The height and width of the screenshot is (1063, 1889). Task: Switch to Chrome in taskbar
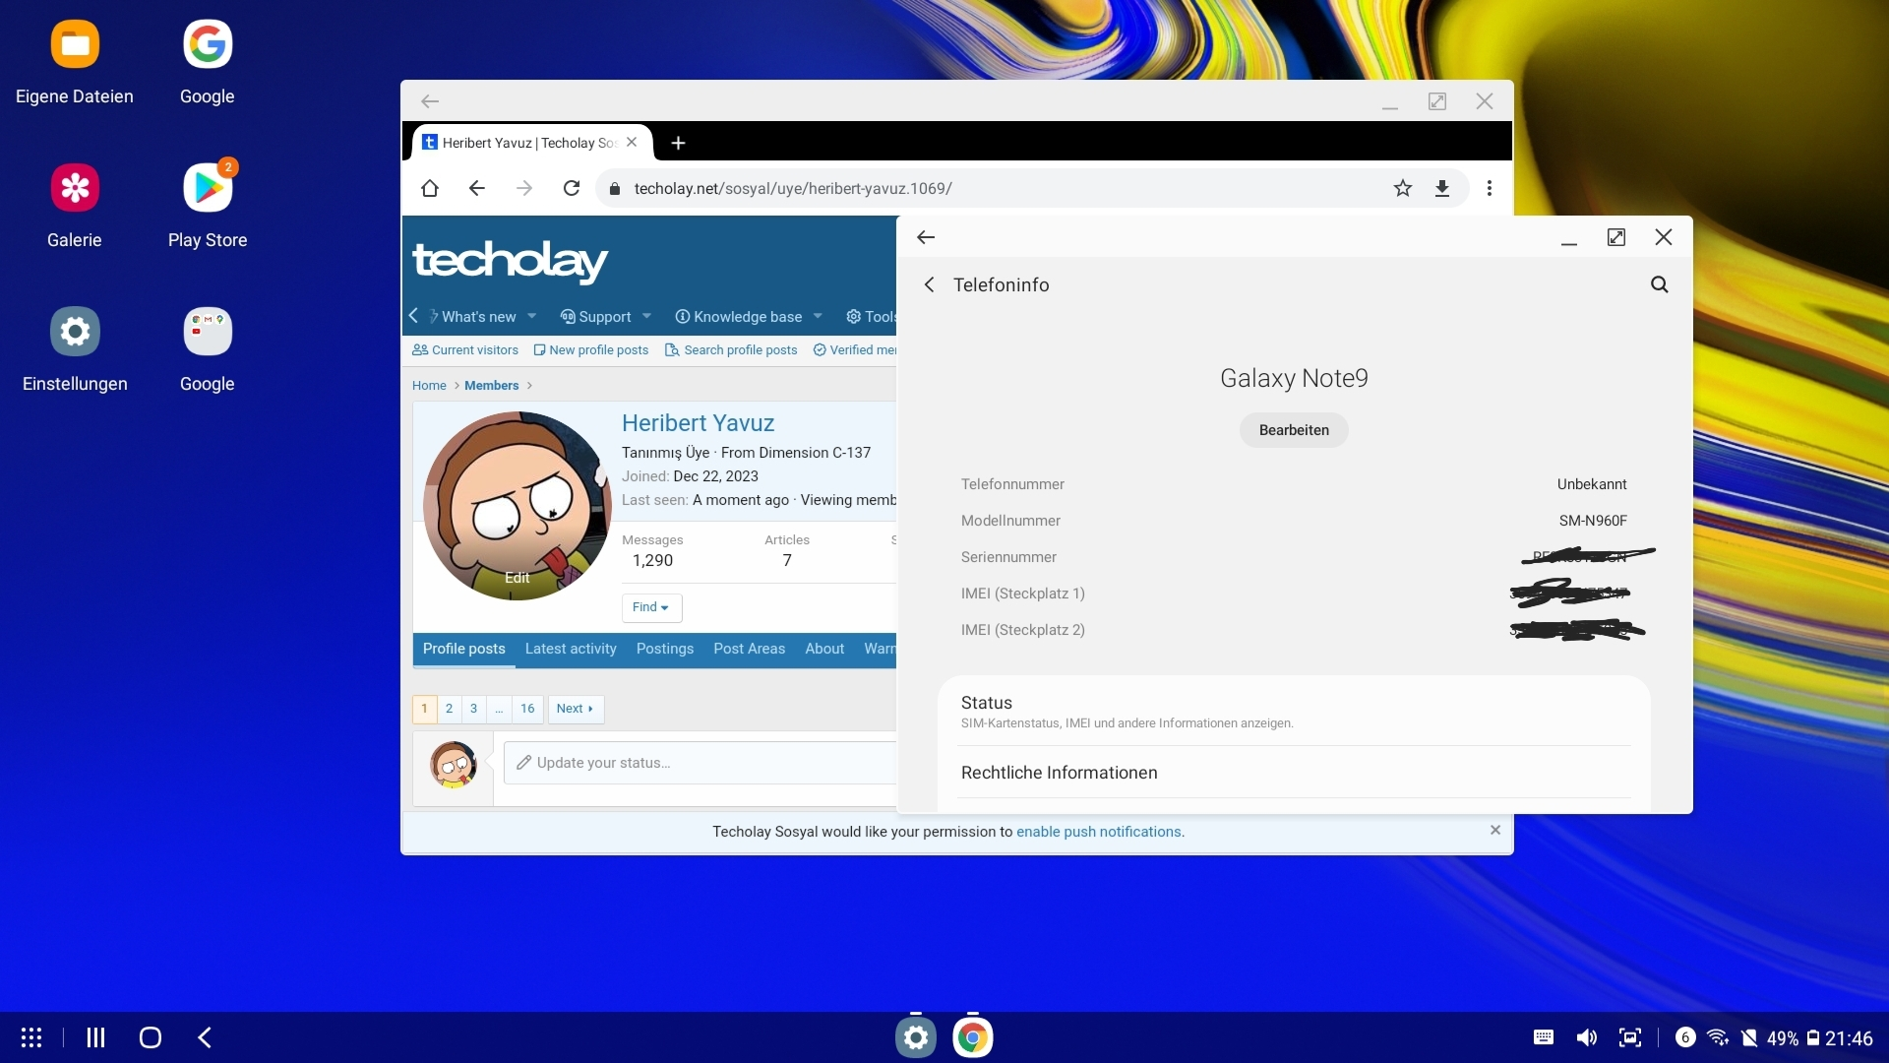pyautogui.click(x=973, y=1037)
